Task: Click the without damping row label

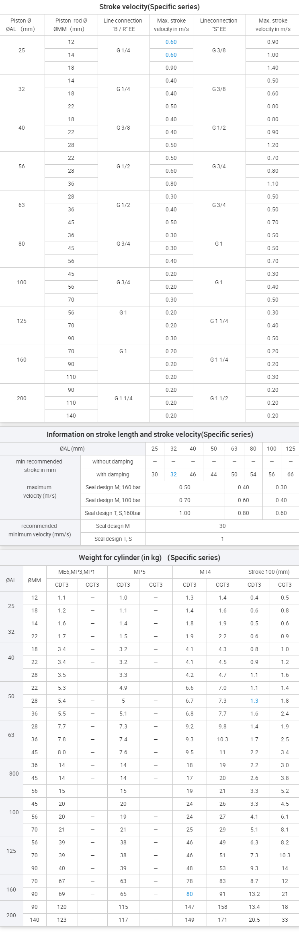Action: click(113, 461)
